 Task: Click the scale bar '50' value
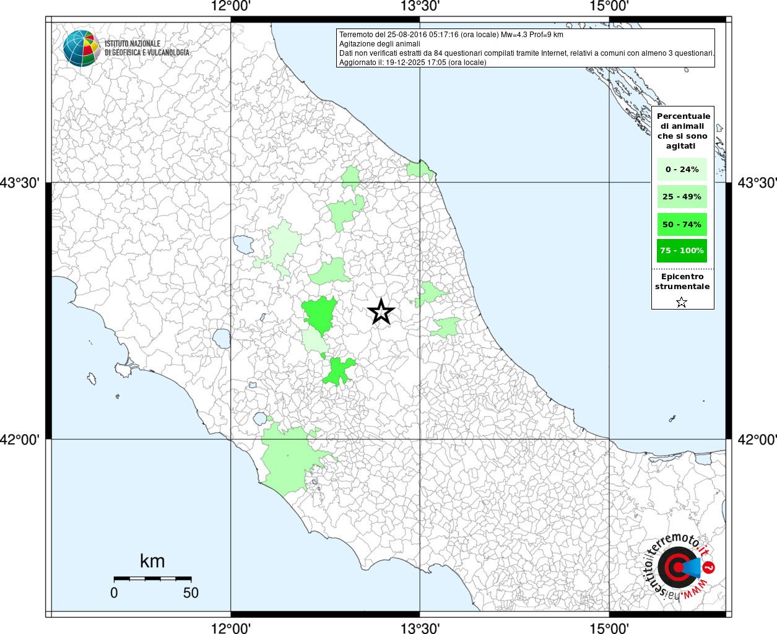(191, 593)
